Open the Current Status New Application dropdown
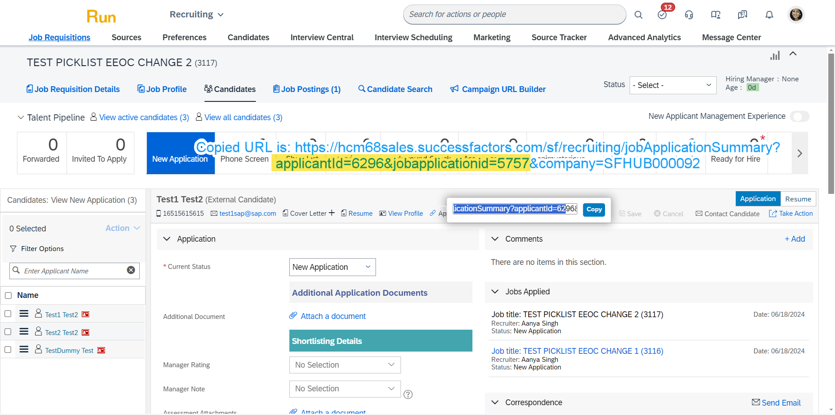This screenshot has height=415, width=835. pyautogui.click(x=333, y=267)
